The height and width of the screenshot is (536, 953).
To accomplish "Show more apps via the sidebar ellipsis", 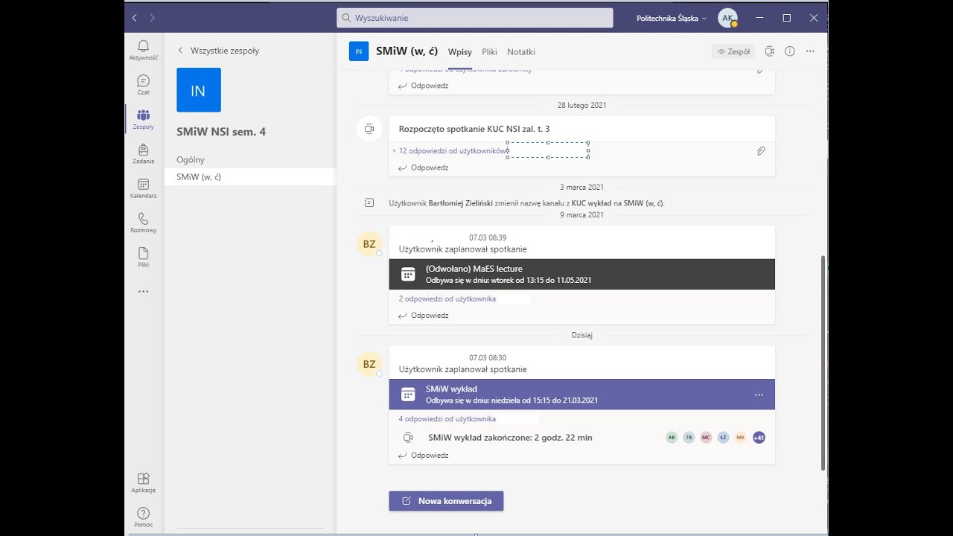I will point(143,292).
